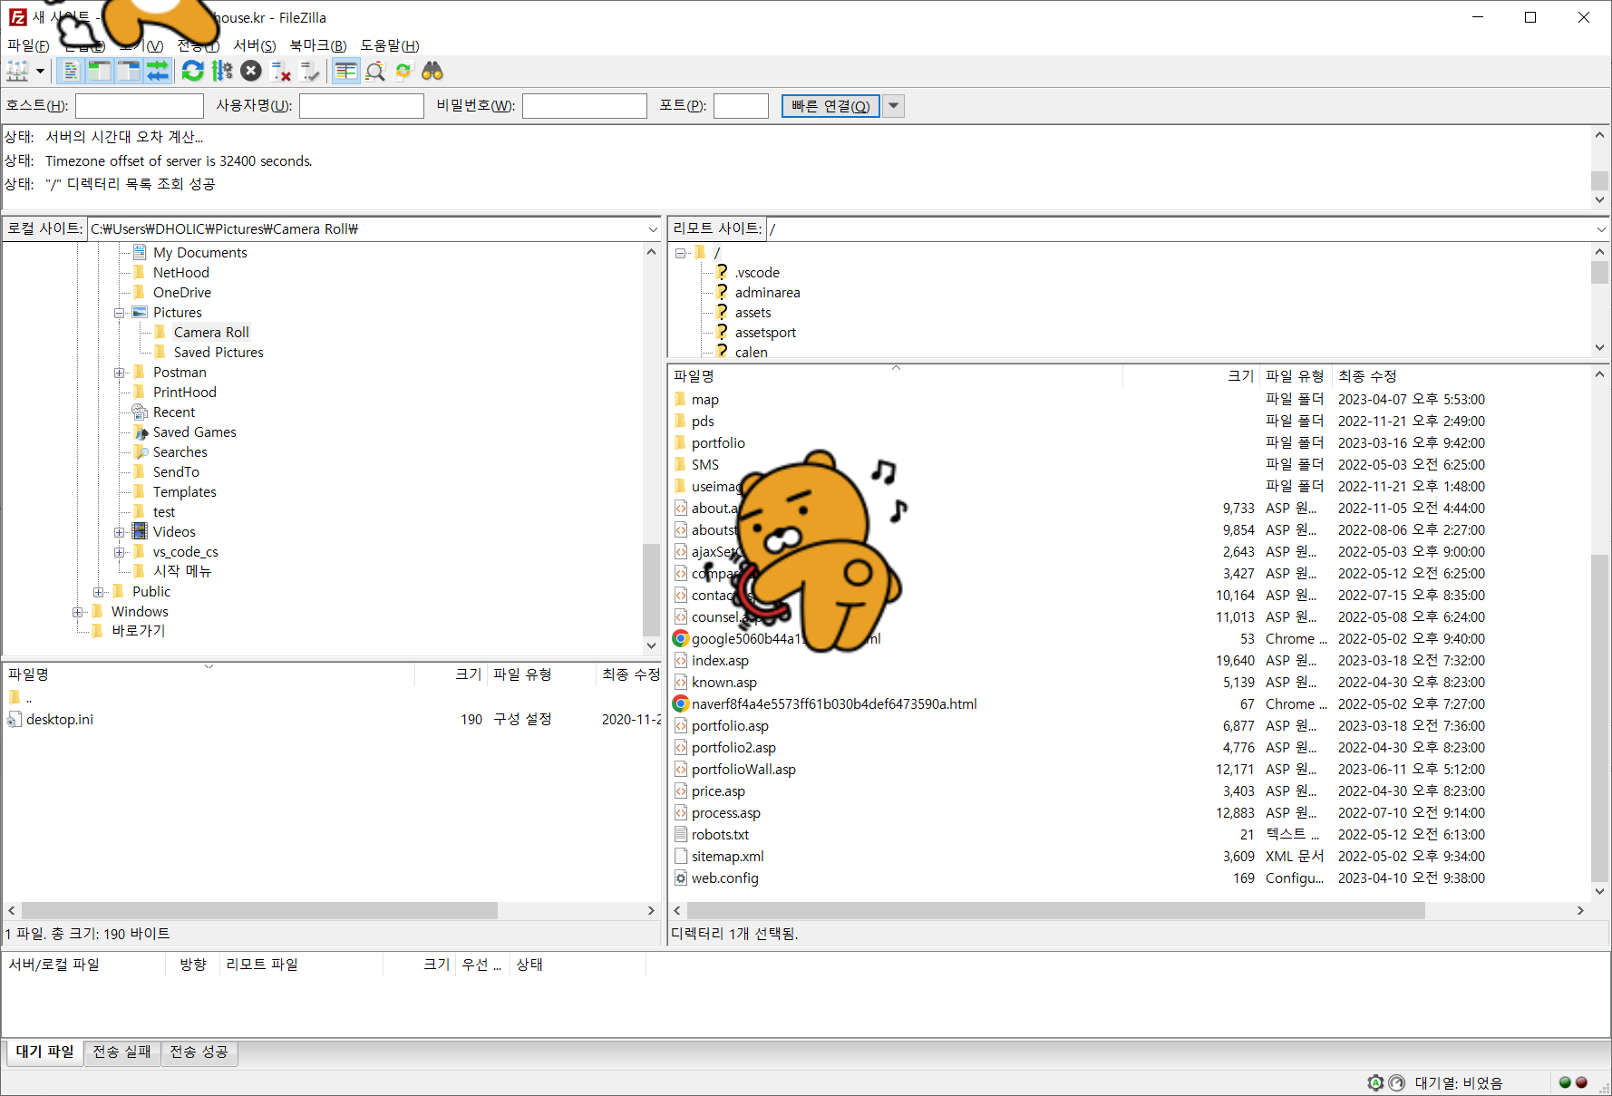Open the Site Manager dropdown arrow
Viewport: 1612px width, 1096px height.
pos(40,71)
